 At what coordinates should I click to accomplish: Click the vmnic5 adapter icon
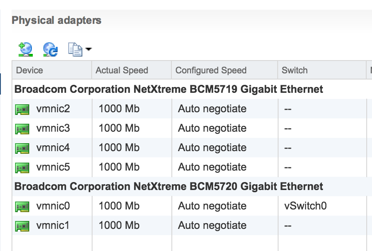point(22,167)
